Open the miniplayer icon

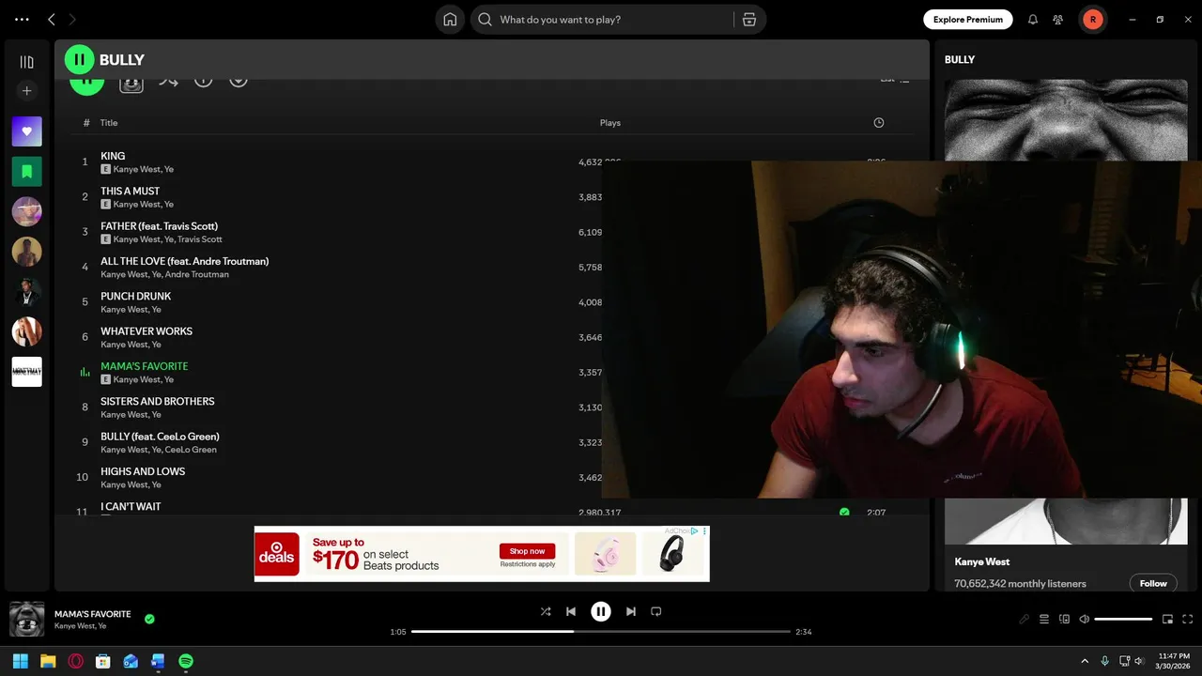(1168, 620)
